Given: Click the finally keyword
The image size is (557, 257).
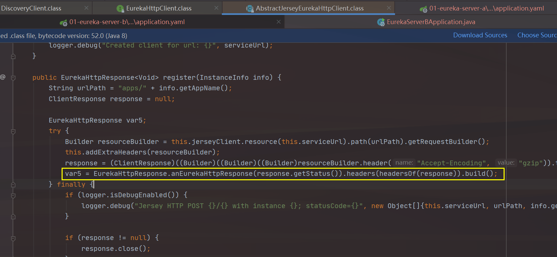Looking at the screenshot, I should [x=71, y=184].
